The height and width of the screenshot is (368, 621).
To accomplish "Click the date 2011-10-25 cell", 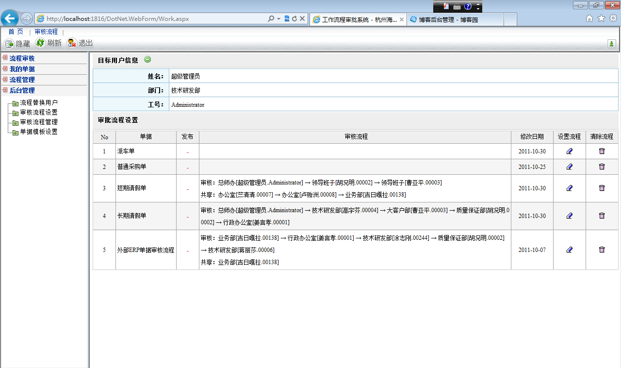I will tap(532, 167).
